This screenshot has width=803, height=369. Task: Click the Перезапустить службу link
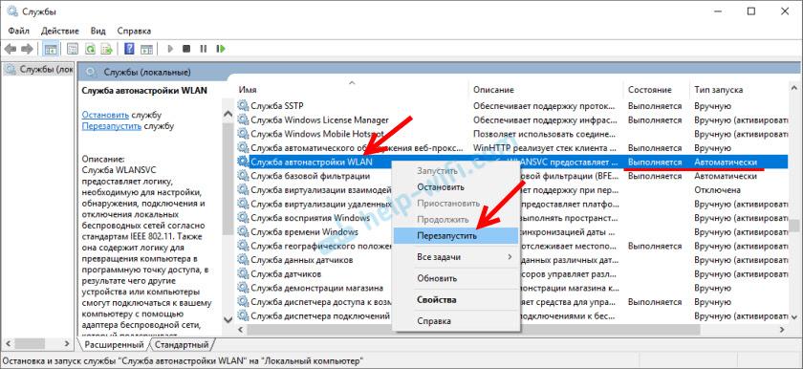[112, 125]
